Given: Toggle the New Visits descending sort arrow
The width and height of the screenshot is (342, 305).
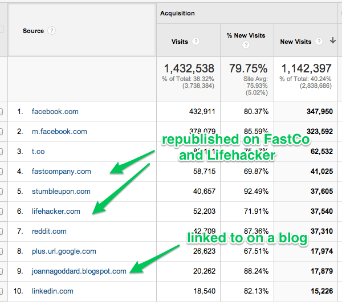Looking at the screenshot, I should (333, 40).
